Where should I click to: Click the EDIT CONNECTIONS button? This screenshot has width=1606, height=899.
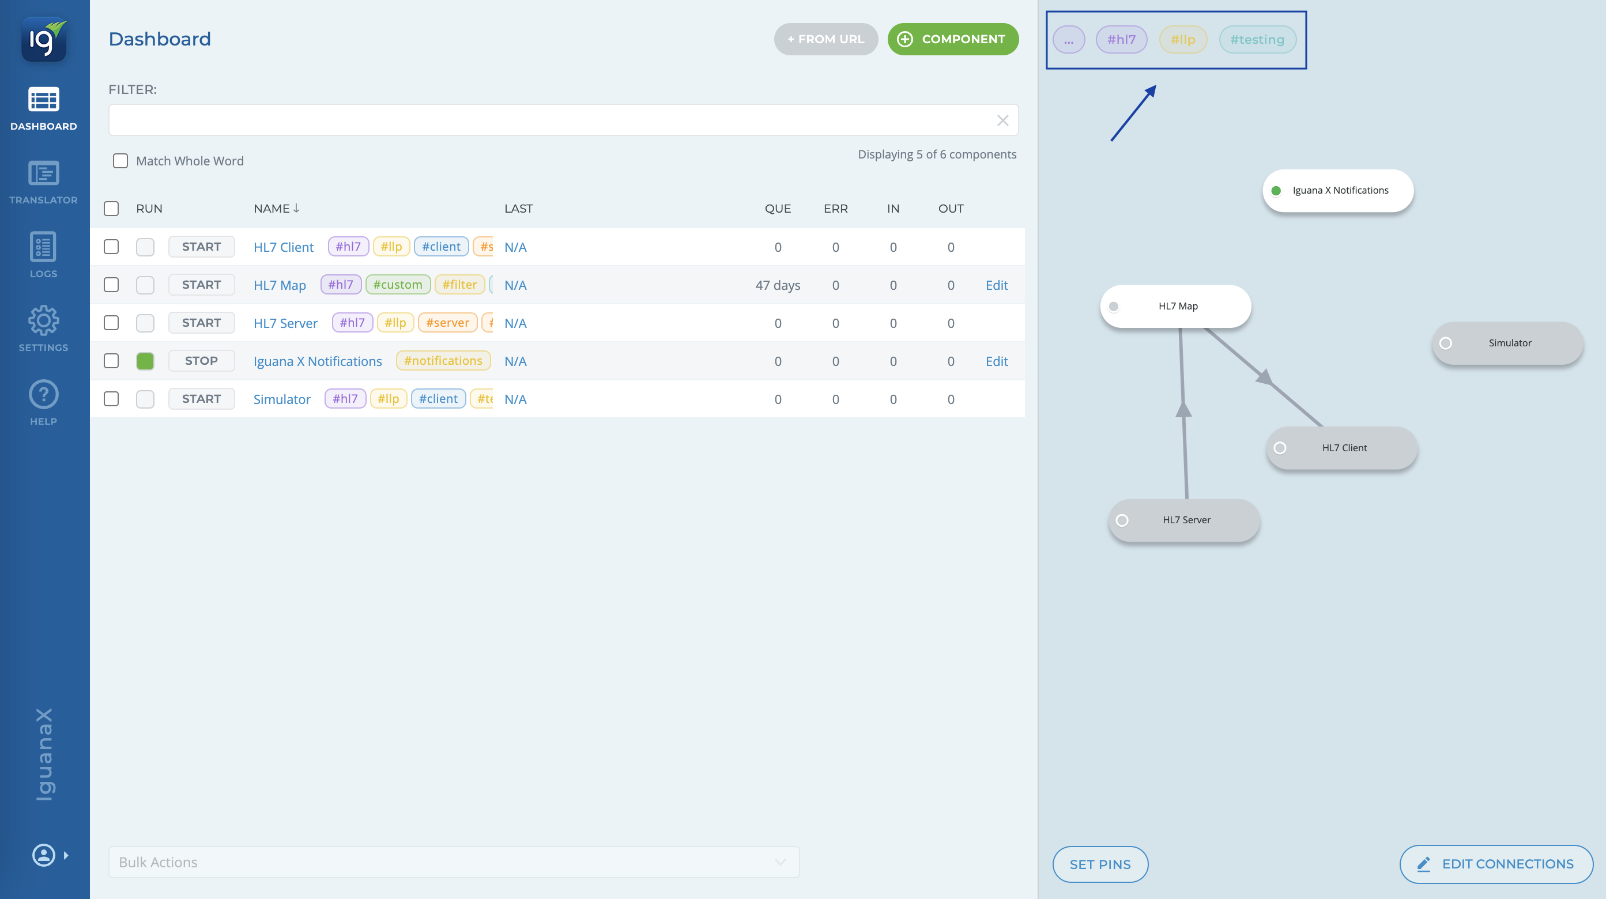pos(1496,864)
